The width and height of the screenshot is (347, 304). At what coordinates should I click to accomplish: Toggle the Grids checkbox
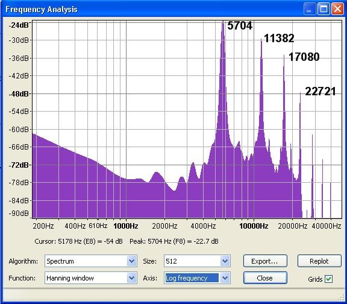(328, 279)
